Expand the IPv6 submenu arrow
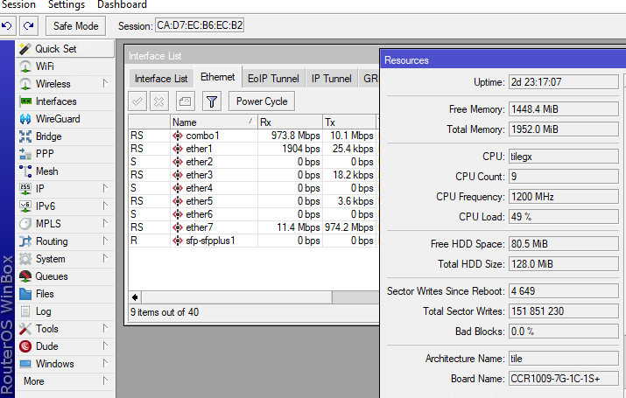 click(105, 206)
